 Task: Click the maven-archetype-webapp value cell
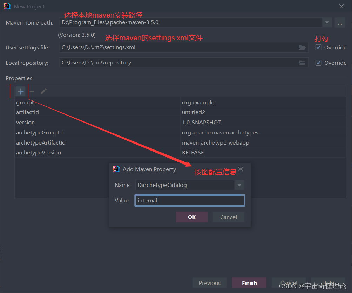click(263, 142)
